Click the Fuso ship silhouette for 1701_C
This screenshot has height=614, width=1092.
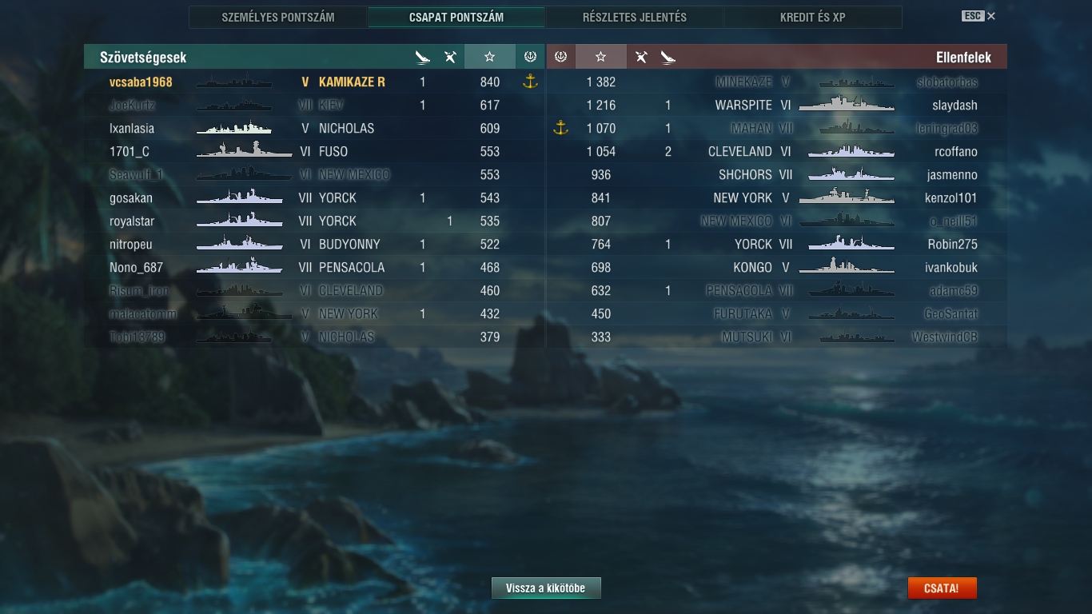tap(245, 150)
